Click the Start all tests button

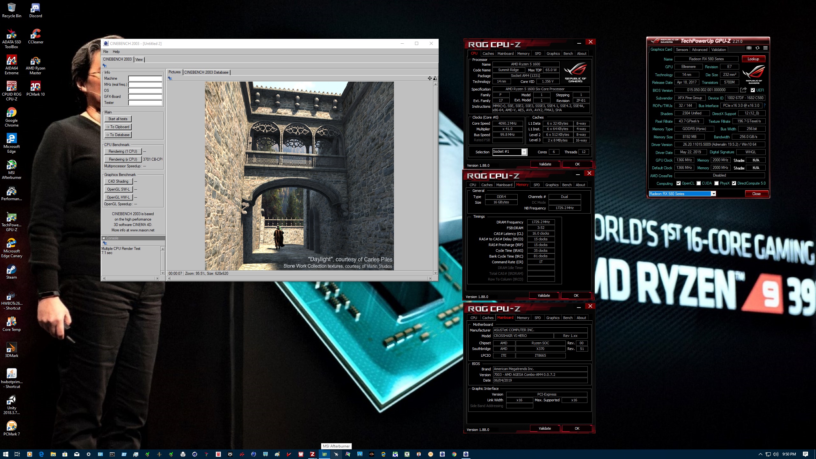point(118,119)
